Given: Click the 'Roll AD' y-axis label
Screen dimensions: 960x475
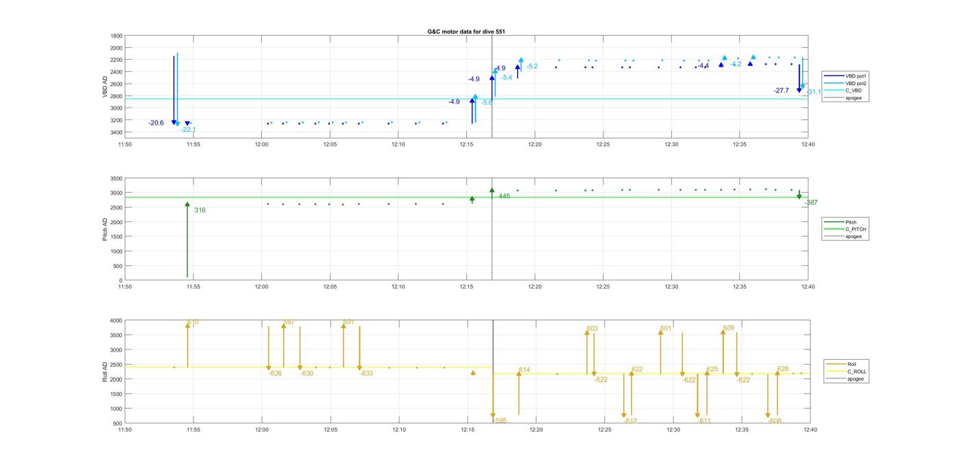Looking at the screenshot, I should tap(106, 371).
